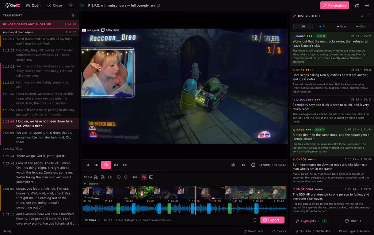The width and height of the screenshot is (374, 235).
Task: Click 'Cloud · gpt-5.6-luna' model label
Action: click(354, 231)
